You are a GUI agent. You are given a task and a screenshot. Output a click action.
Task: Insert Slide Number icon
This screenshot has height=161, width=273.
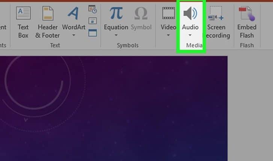point(92,21)
